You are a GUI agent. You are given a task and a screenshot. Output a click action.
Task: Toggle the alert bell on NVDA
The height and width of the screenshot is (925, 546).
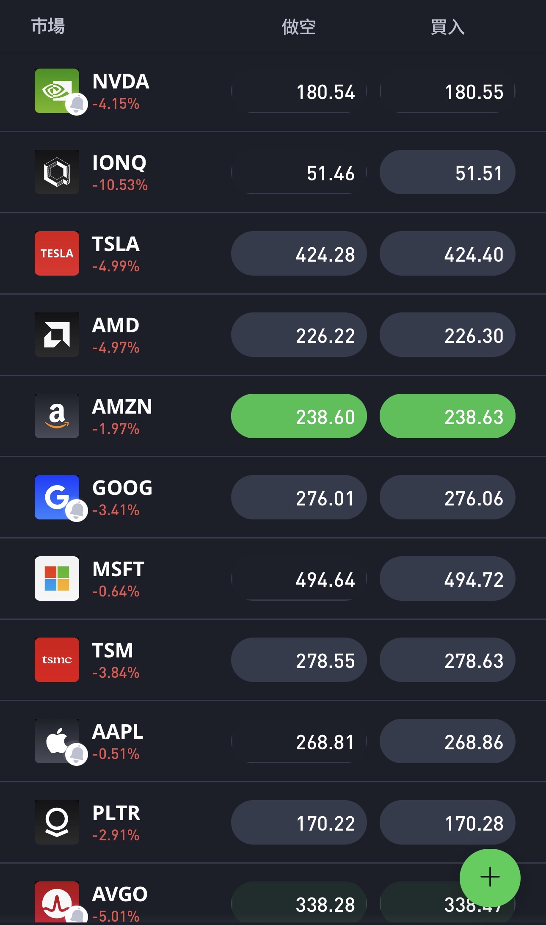(77, 104)
